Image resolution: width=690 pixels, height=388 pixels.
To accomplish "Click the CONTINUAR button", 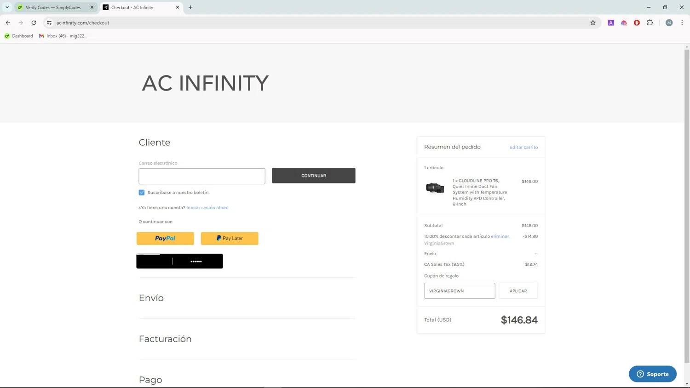I will coord(314,176).
